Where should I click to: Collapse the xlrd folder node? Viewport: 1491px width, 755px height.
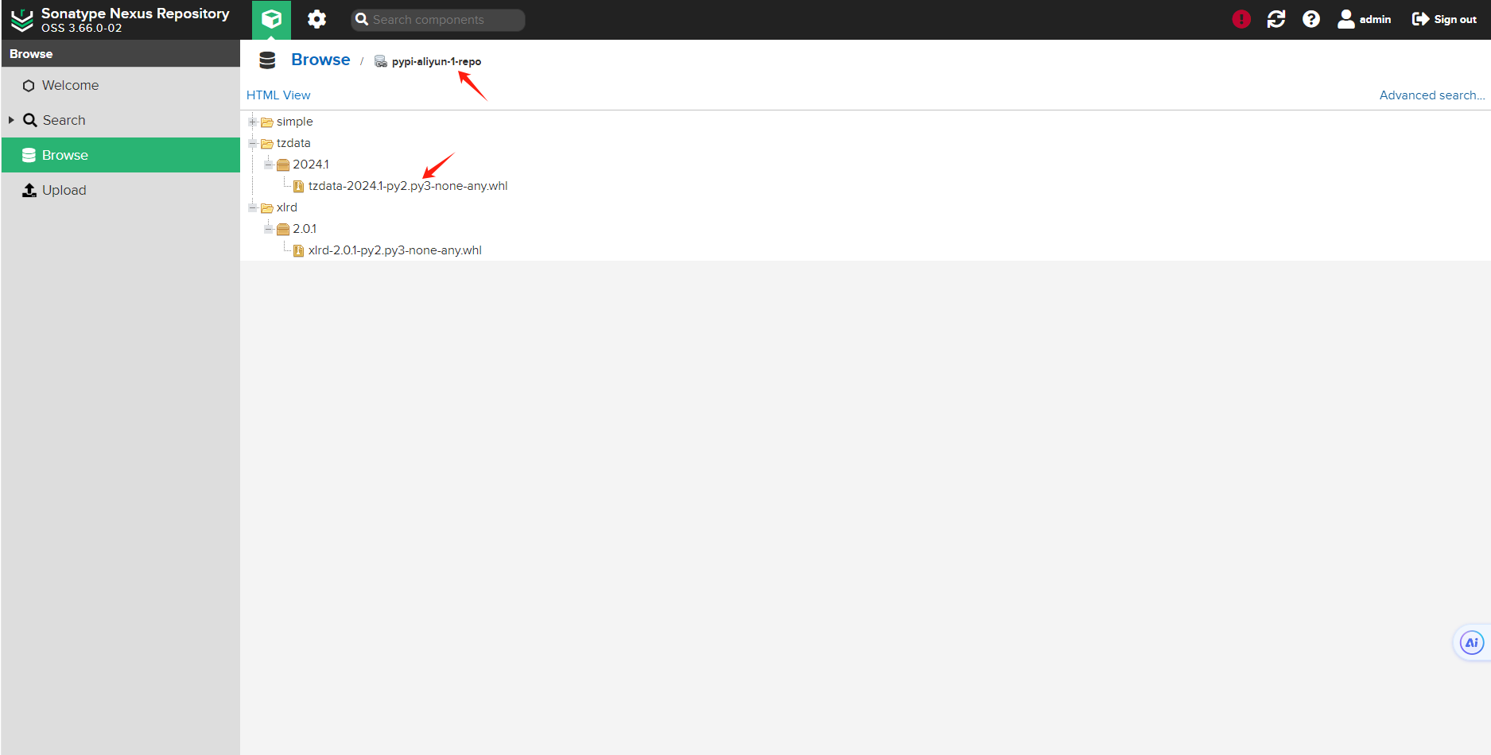coord(253,207)
